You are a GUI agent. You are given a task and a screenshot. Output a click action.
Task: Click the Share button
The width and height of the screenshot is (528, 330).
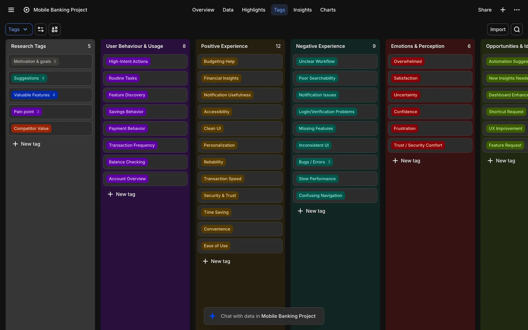[x=485, y=10]
